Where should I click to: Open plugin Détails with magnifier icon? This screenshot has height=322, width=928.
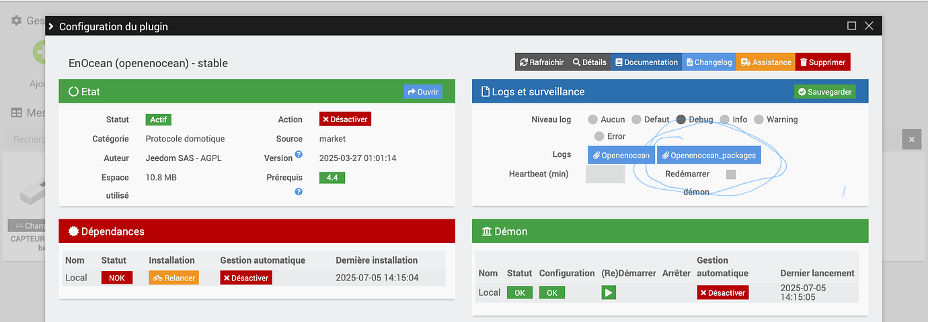coord(589,62)
